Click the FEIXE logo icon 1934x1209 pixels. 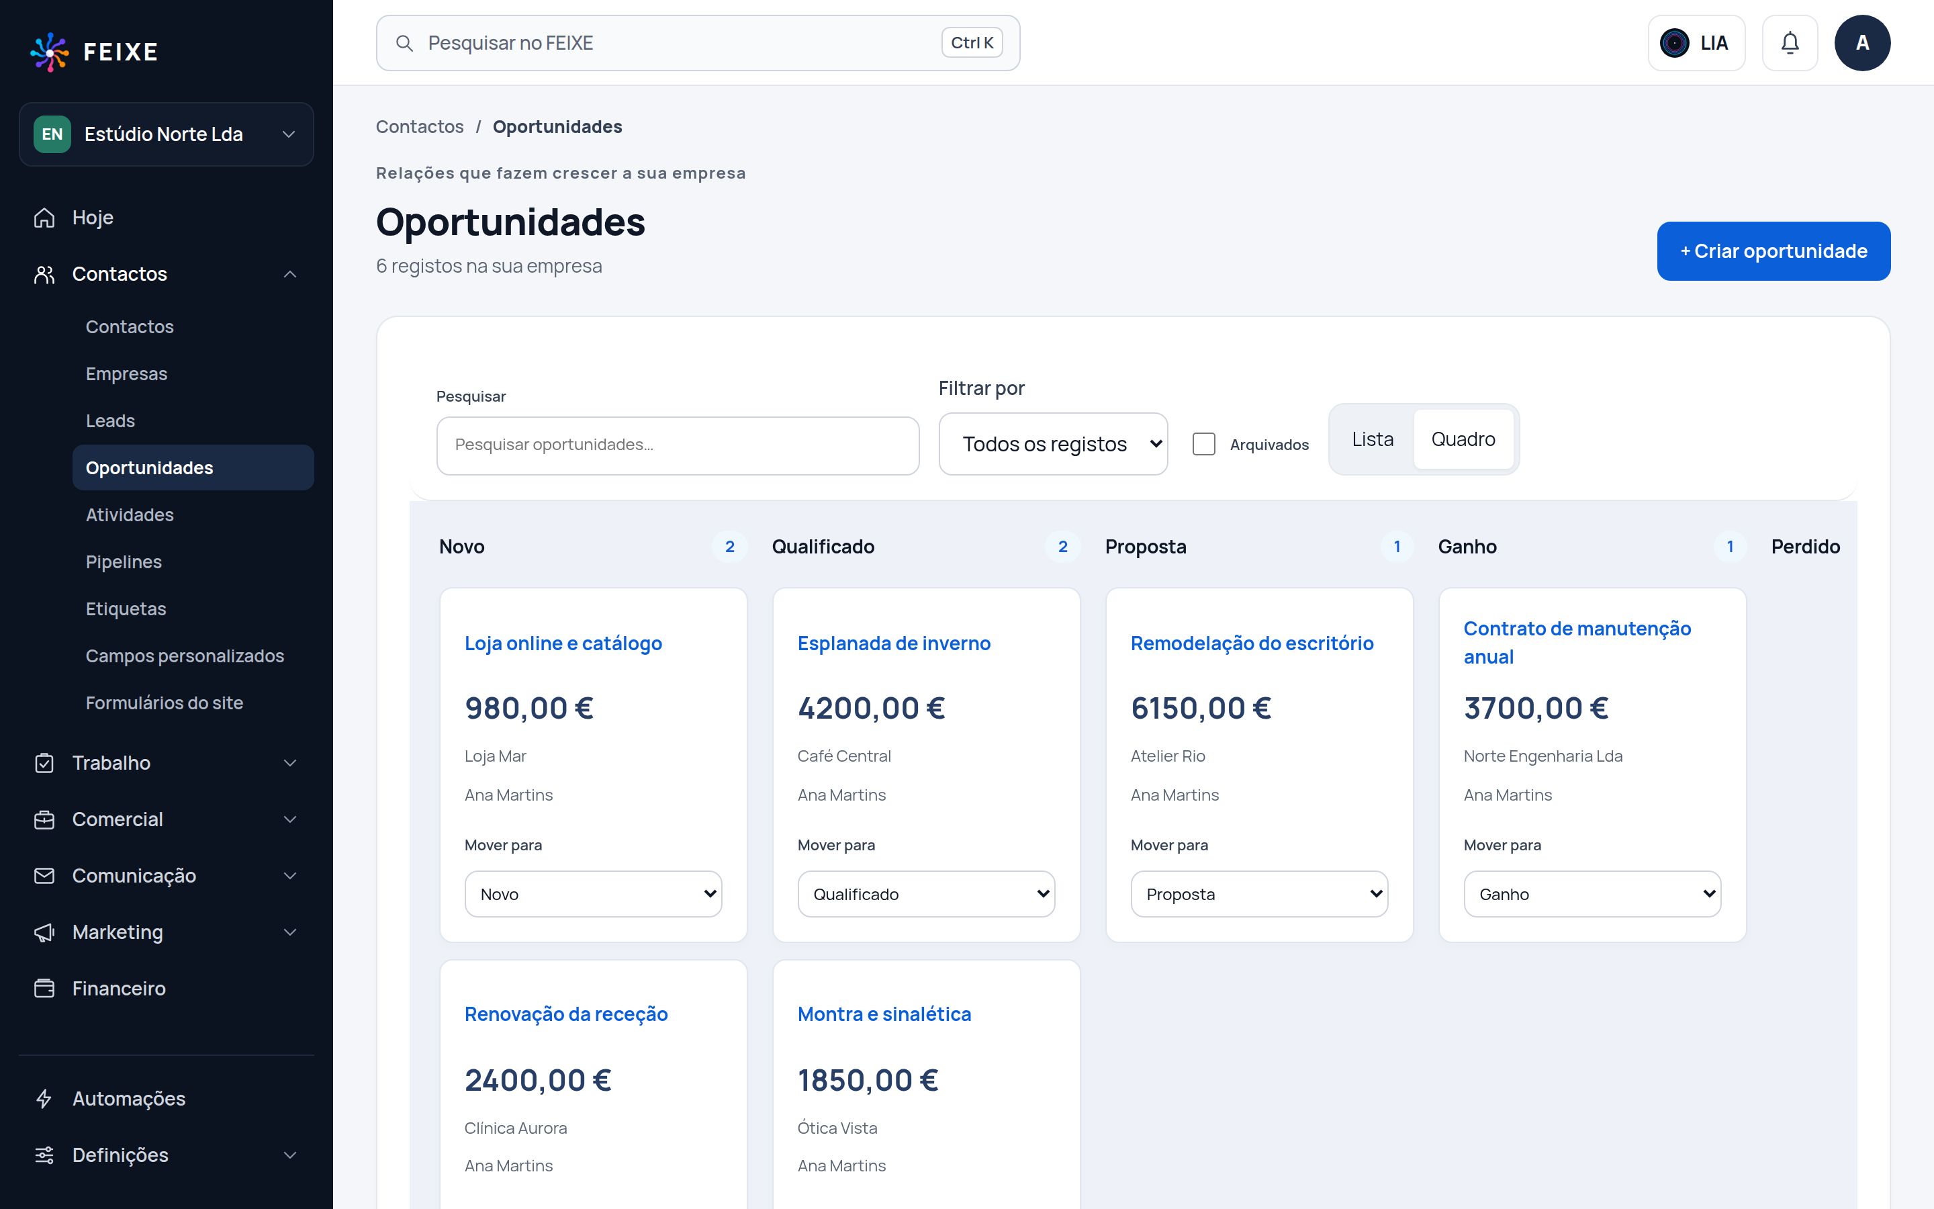(50, 52)
